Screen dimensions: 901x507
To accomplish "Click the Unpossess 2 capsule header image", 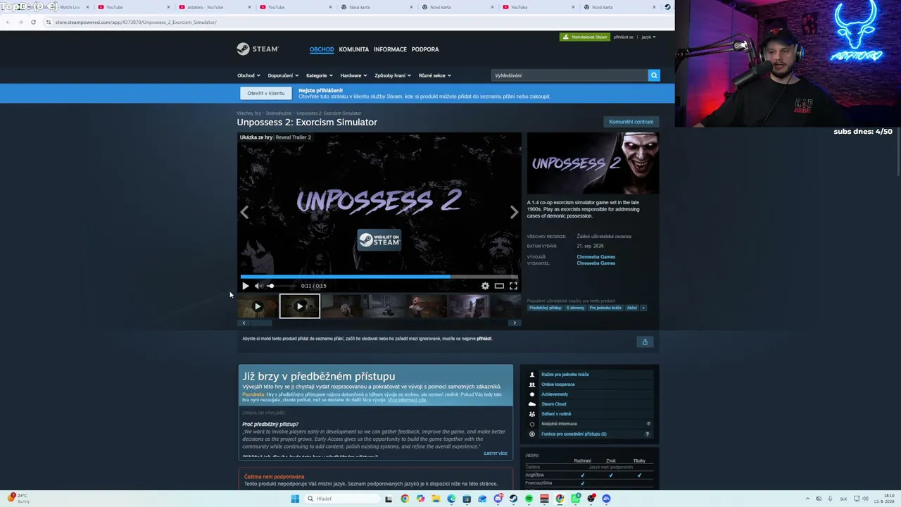I will 593,163.
